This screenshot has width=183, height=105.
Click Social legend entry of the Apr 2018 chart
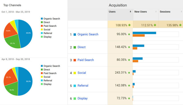tap(45, 77)
